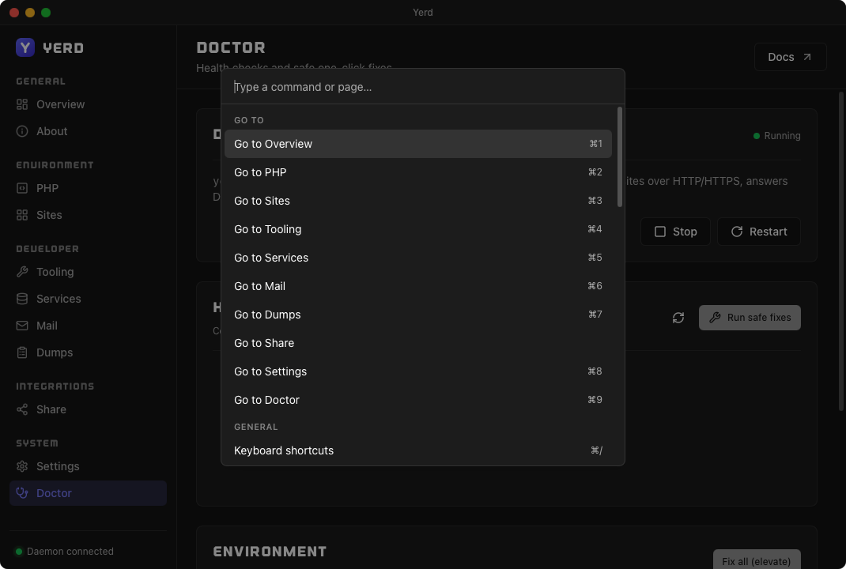846x569 pixels.
Task: Click the Sites grid icon in sidebar
Action: coord(22,215)
